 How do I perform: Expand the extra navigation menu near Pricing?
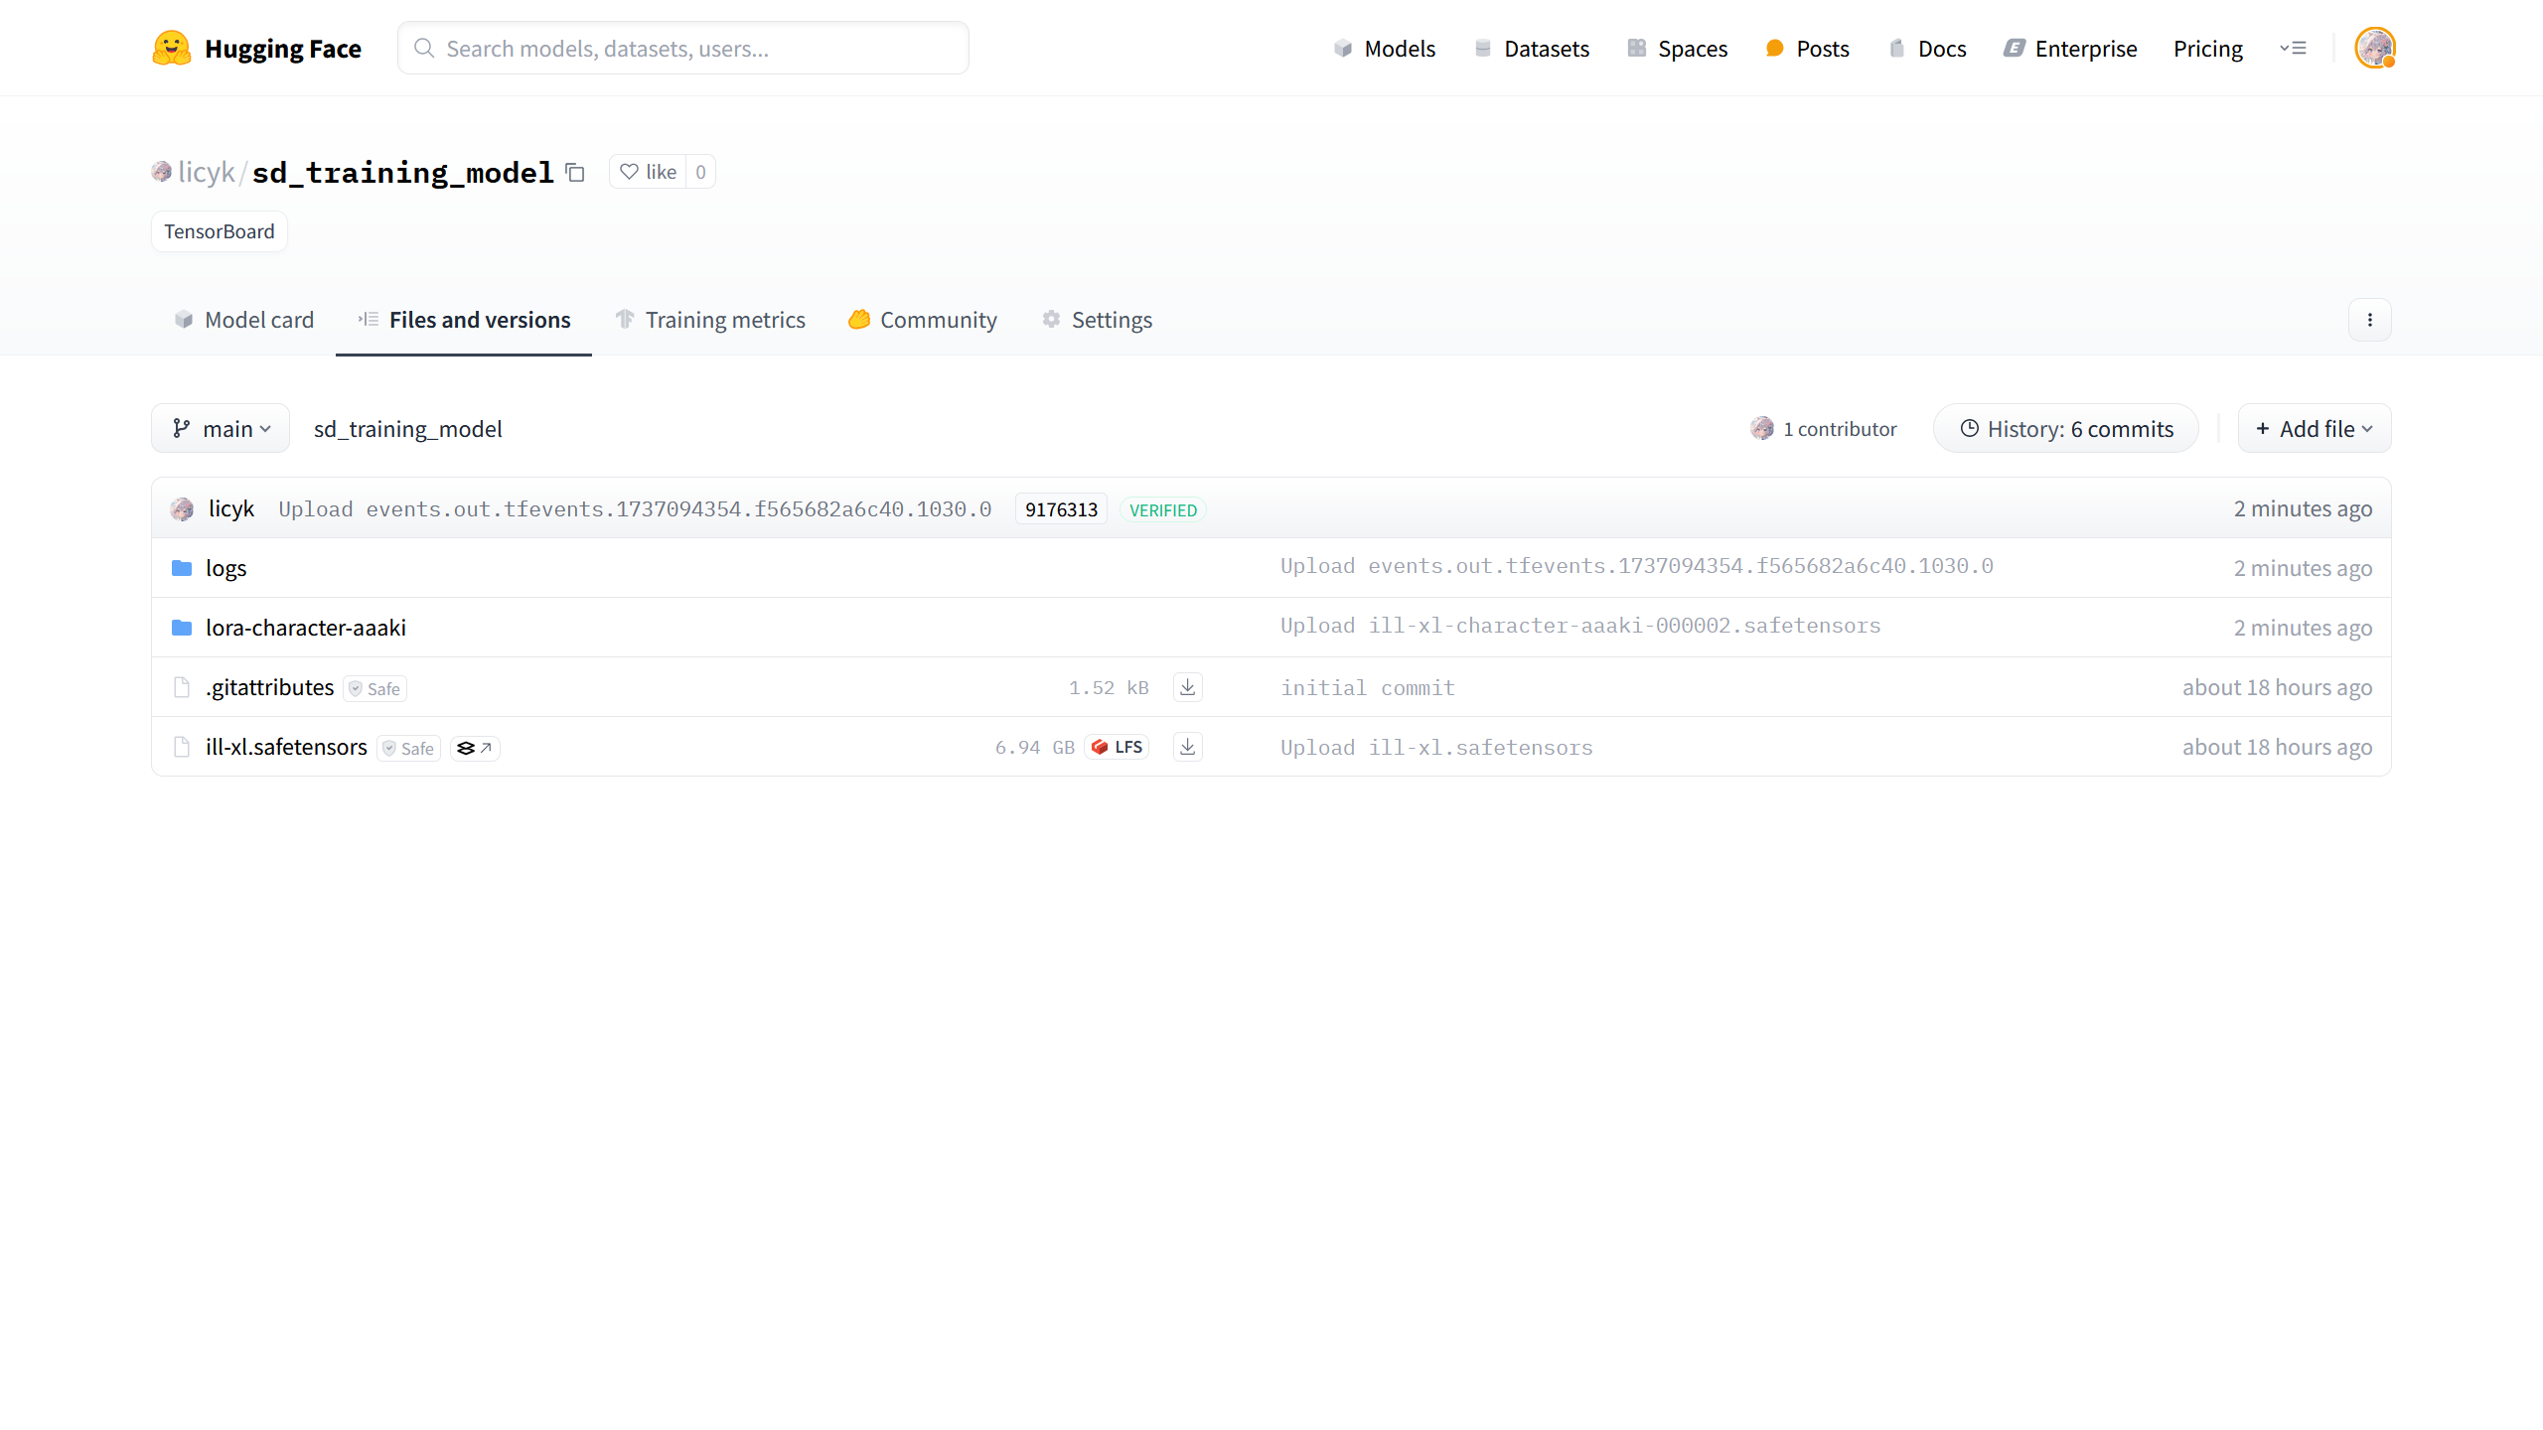pyautogui.click(x=2293, y=48)
